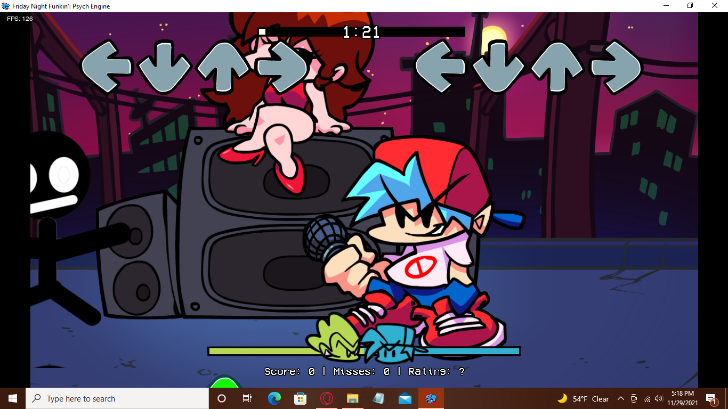Image resolution: width=728 pixels, height=409 pixels.
Task: Launch Microsoft Edge from the taskbar
Action: (274, 398)
